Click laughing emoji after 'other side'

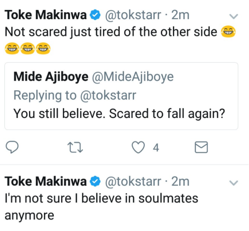coord(228,31)
